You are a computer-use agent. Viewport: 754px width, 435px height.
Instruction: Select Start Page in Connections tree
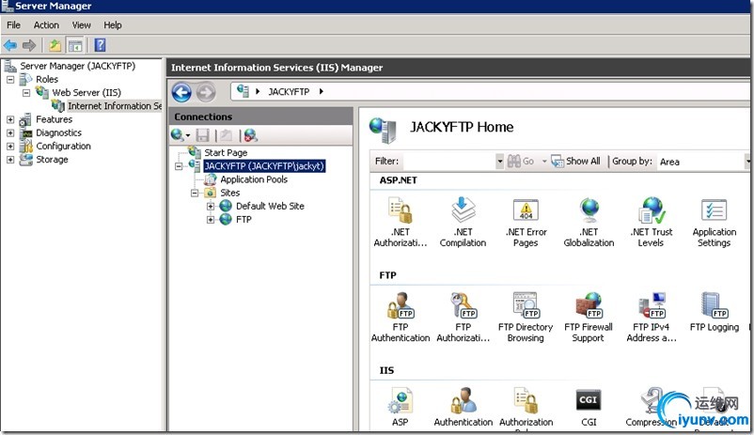click(x=226, y=152)
